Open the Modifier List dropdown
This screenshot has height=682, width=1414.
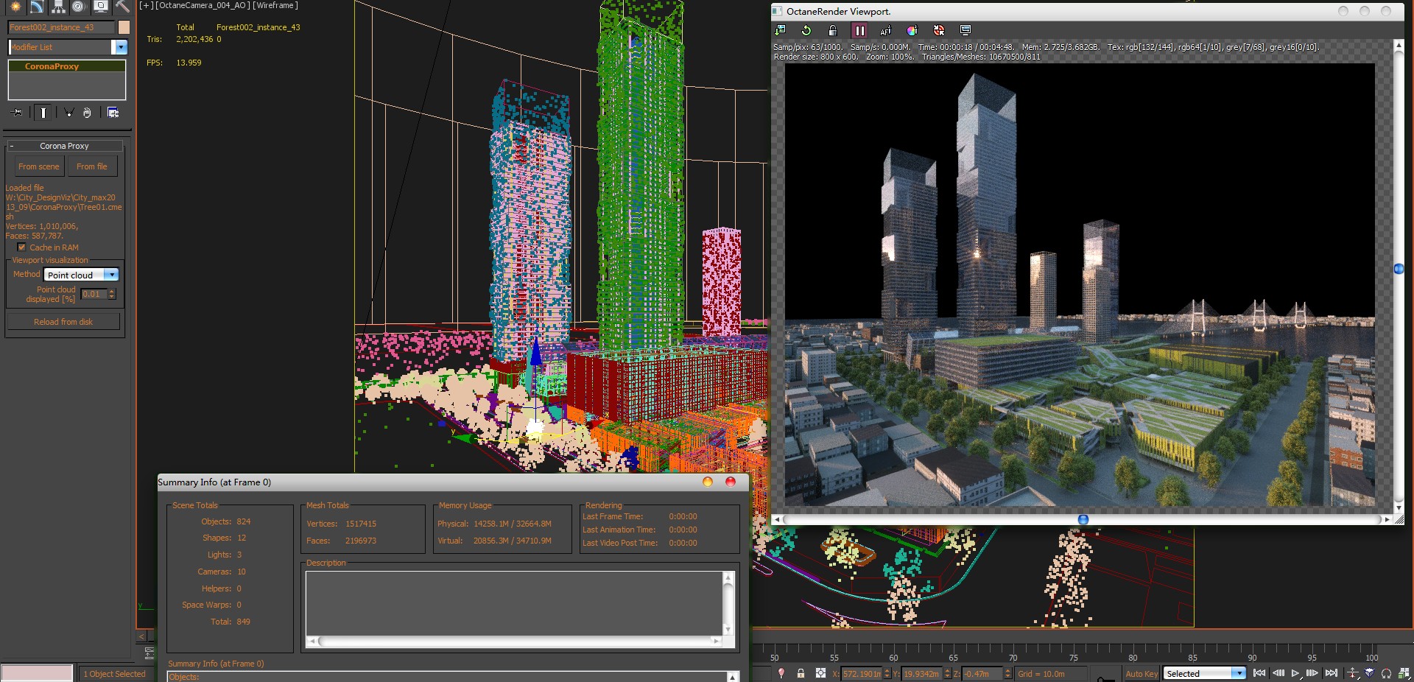[68, 47]
